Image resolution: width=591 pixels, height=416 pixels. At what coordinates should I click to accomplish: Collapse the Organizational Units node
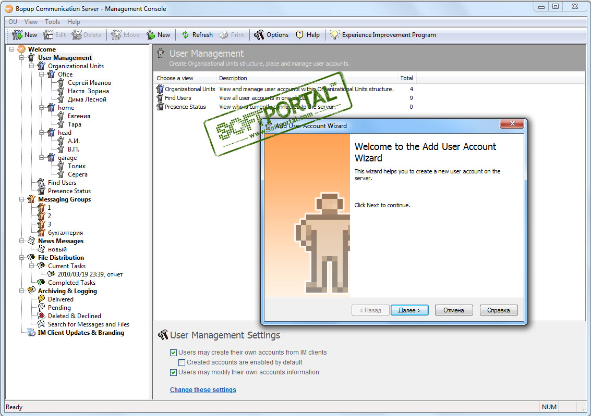pyautogui.click(x=32, y=66)
